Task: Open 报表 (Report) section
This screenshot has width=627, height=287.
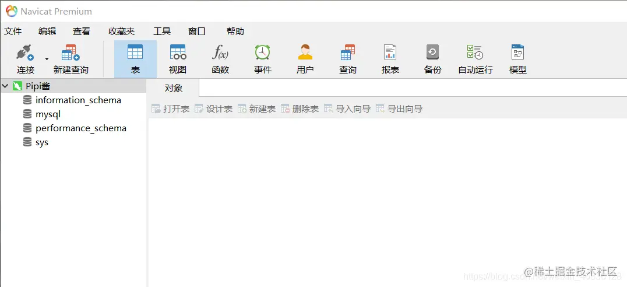Action: [x=390, y=60]
